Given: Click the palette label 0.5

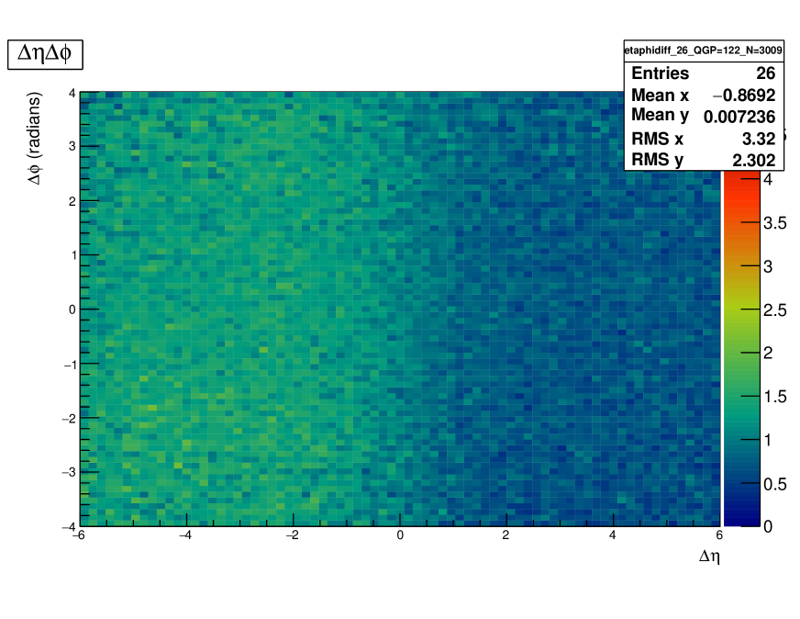Looking at the screenshot, I should [x=774, y=484].
